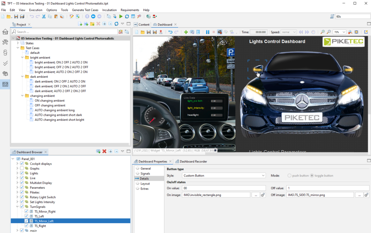Click the export upload icon in dashboard toolbar
Screen dimensions: 371x233
[161, 32]
